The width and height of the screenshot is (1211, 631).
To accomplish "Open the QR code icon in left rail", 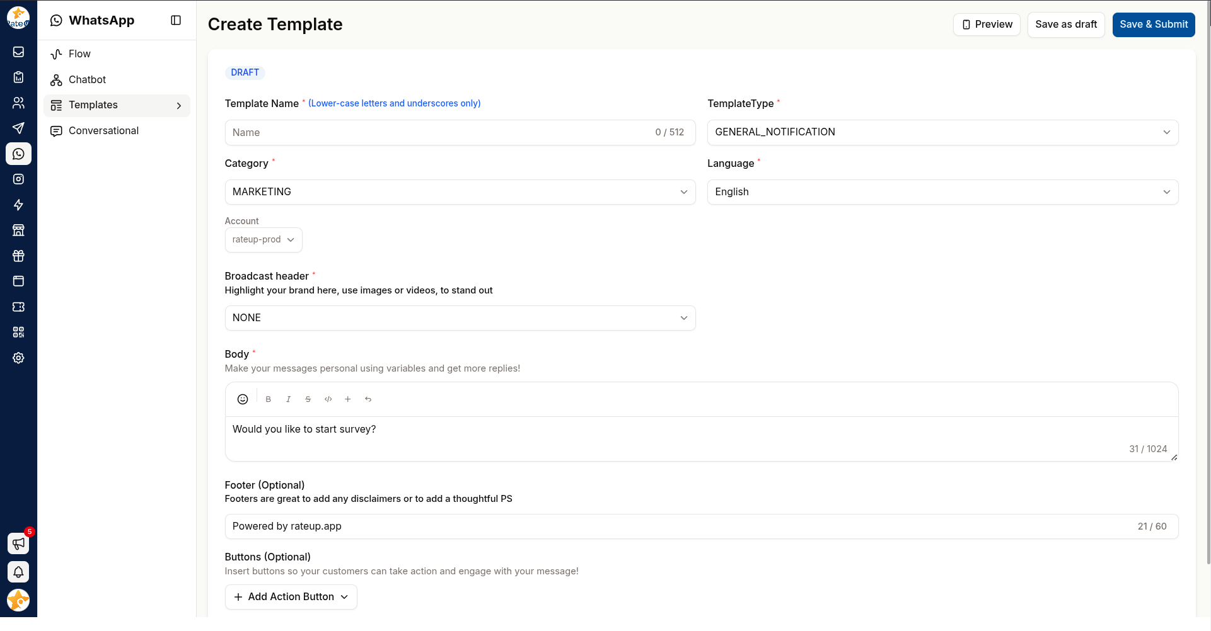I will 18,333.
